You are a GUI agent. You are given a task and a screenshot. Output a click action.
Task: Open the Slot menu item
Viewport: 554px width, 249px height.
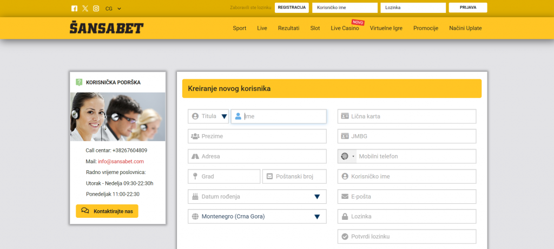click(315, 28)
